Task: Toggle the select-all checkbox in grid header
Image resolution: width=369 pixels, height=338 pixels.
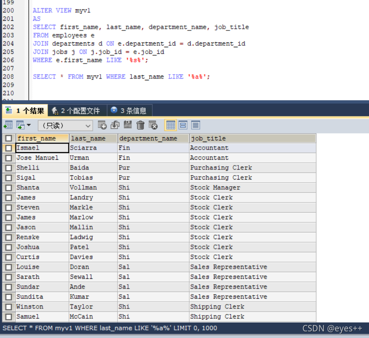Action: pos(9,138)
